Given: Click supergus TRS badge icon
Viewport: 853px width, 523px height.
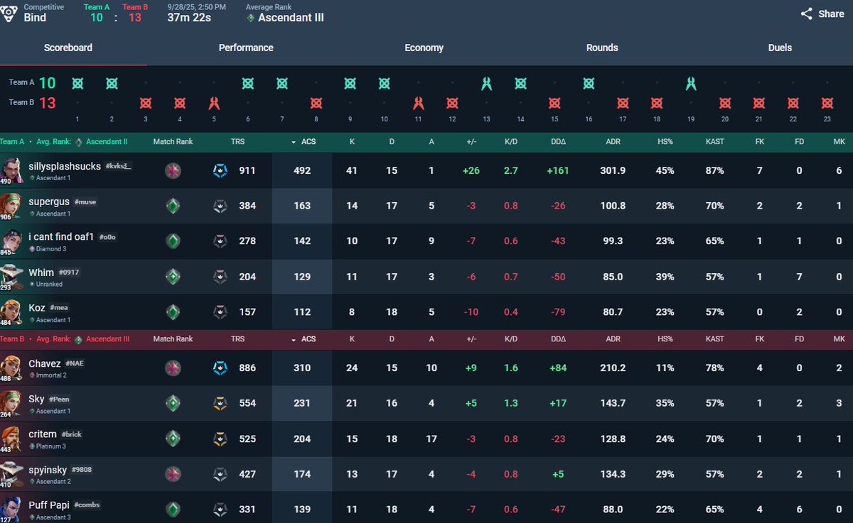Looking at the screenshot, I should [x=220, y=206].
